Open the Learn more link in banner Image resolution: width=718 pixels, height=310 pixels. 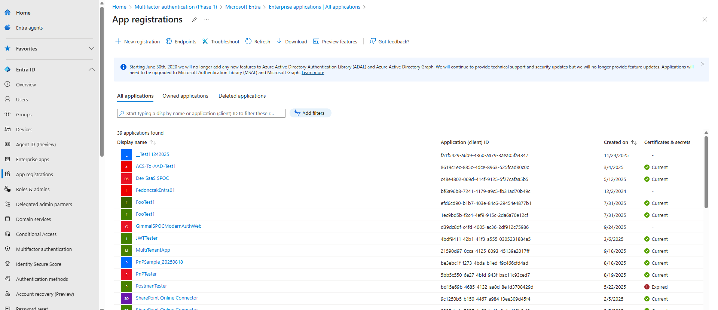point(313,73)
